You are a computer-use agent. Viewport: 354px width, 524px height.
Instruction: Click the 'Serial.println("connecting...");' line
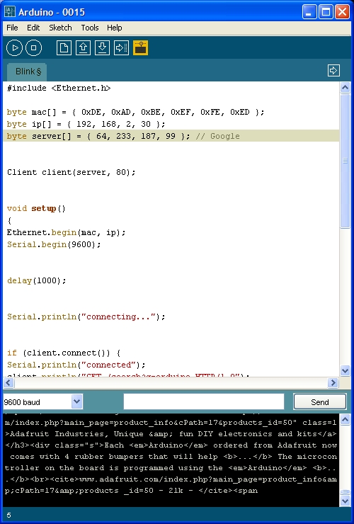click(x=86, y=317)
